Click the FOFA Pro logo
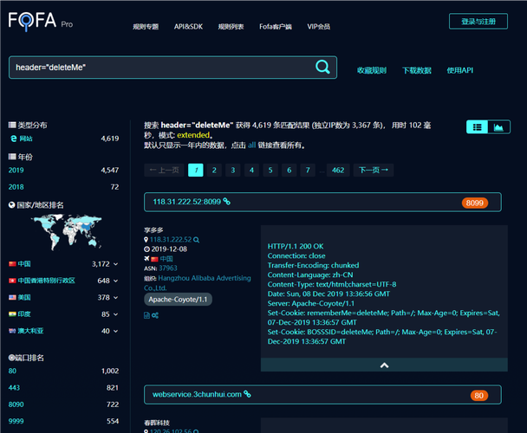Image resolution: width=527 pixels, height=433 pixels. 41,21
